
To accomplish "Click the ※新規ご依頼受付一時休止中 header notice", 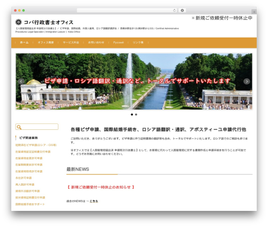I will (x=222, y=18).
